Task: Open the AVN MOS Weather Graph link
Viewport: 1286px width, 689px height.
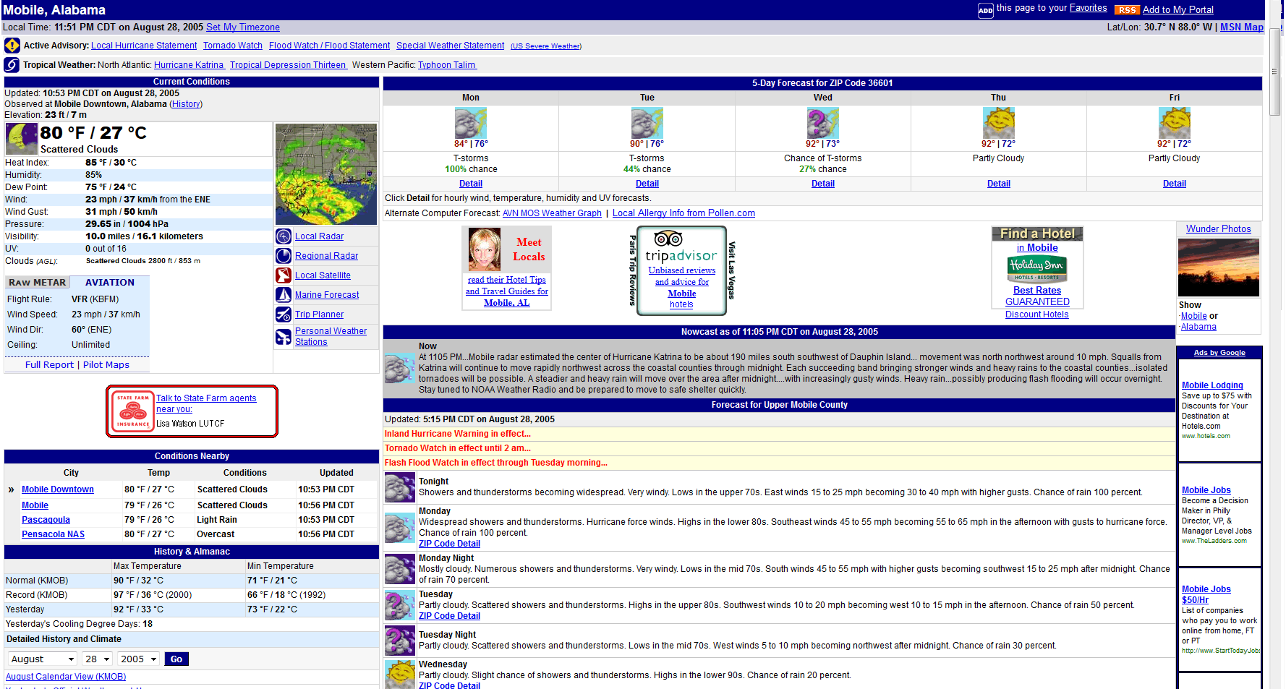Action: (x=552, y=213)
